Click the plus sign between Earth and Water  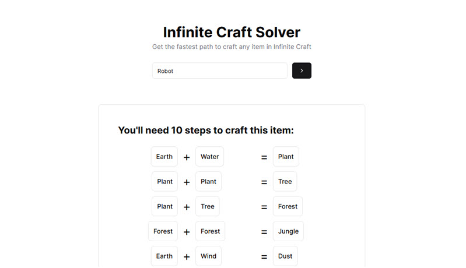click(187, 157)
